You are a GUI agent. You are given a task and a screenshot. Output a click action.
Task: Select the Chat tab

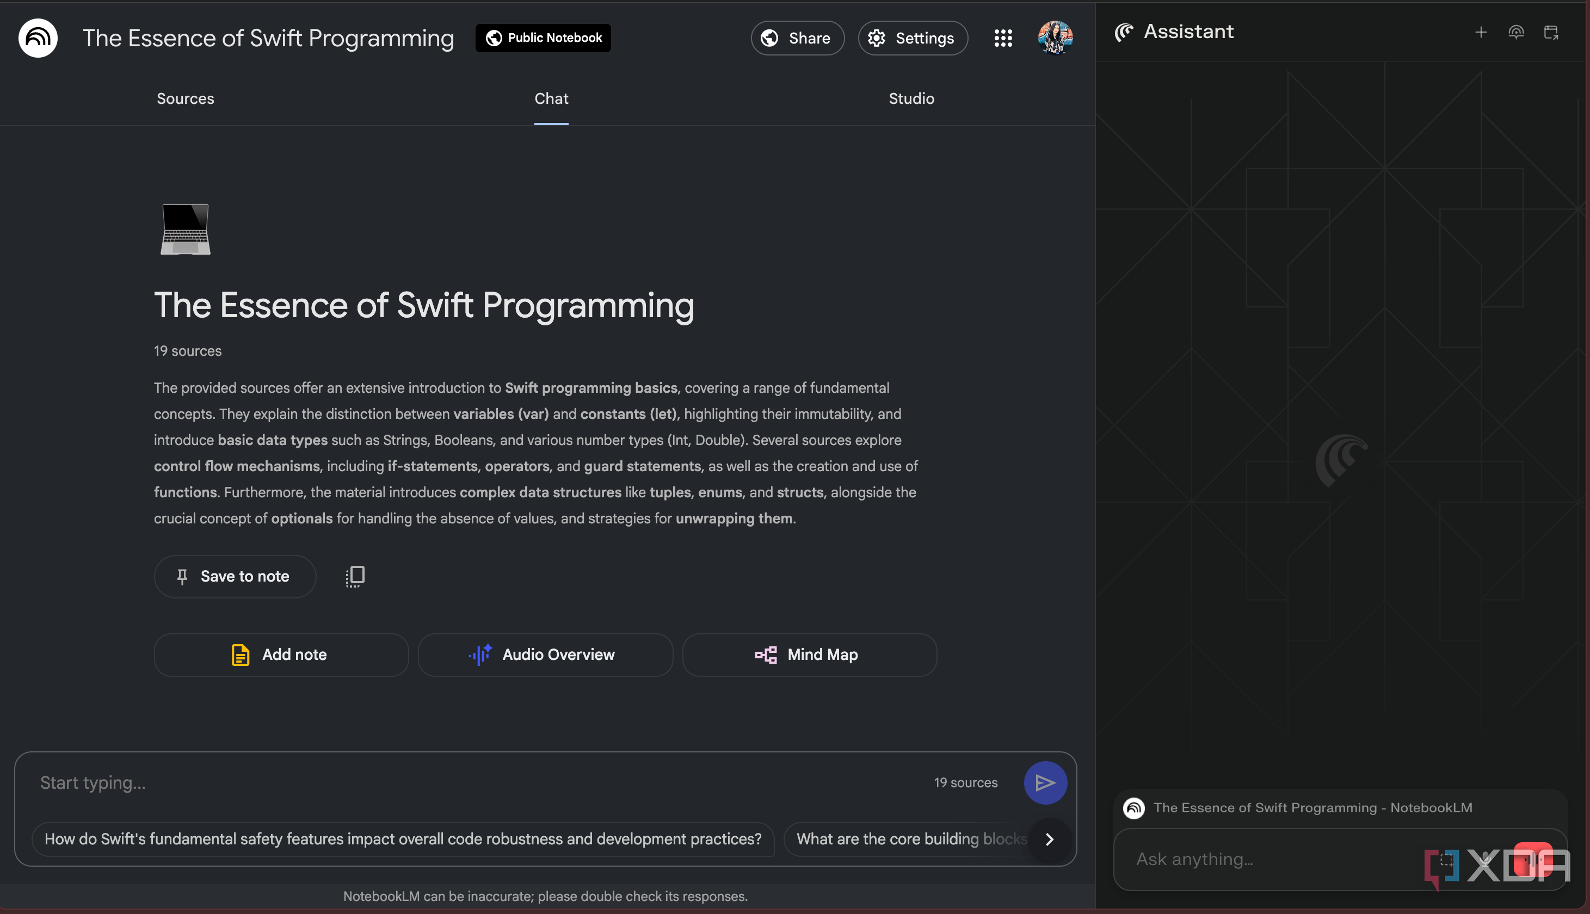click(551, 98)
